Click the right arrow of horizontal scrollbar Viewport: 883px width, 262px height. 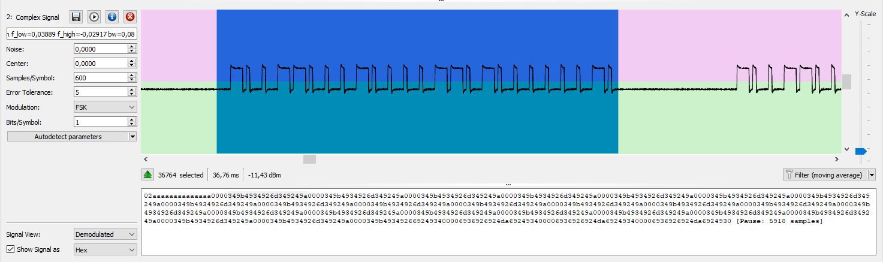point(837,159)
